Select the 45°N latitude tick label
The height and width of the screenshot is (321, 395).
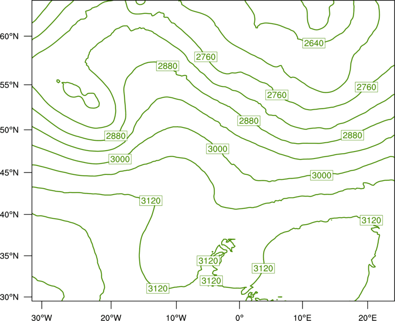pos(9,172)
